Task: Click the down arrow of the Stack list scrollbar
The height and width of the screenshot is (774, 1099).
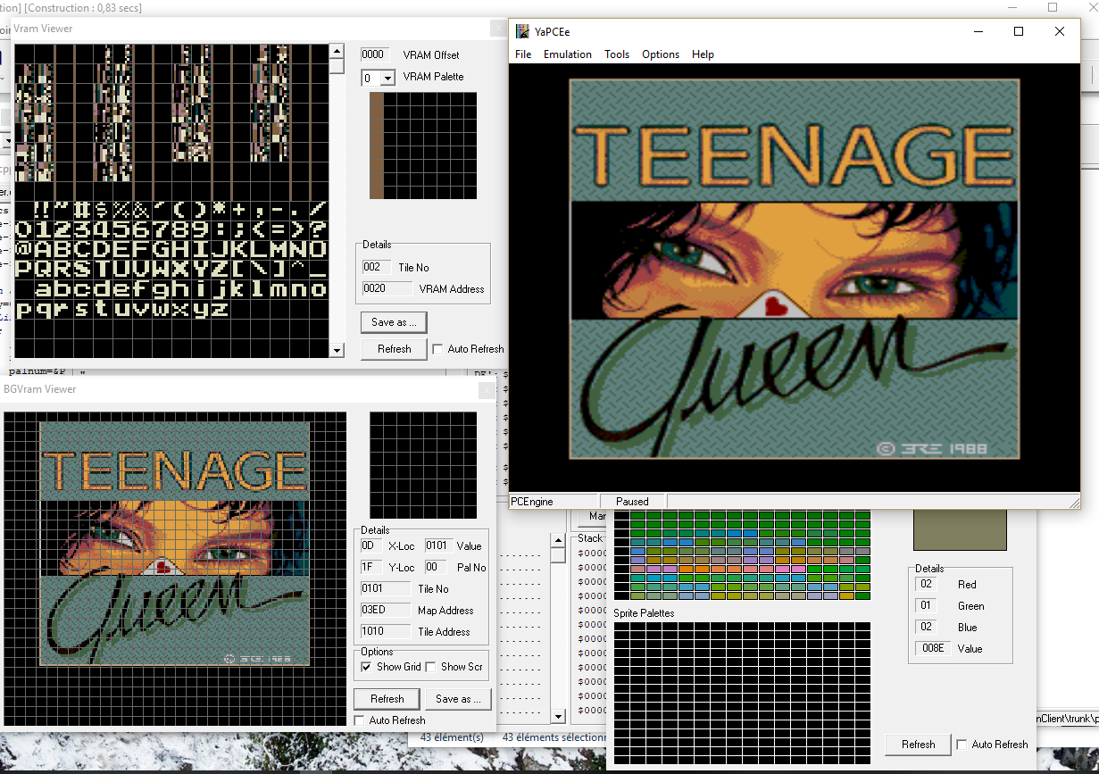Action: tap(558, 716)
